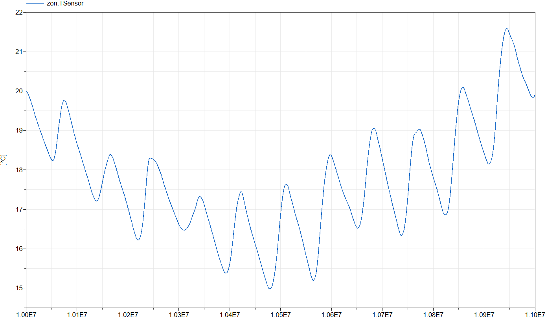Screen dimensions: 546x319
Task: Click the "20" y-axis tick label
Action: pyautogui.click(x=19, y=90)
